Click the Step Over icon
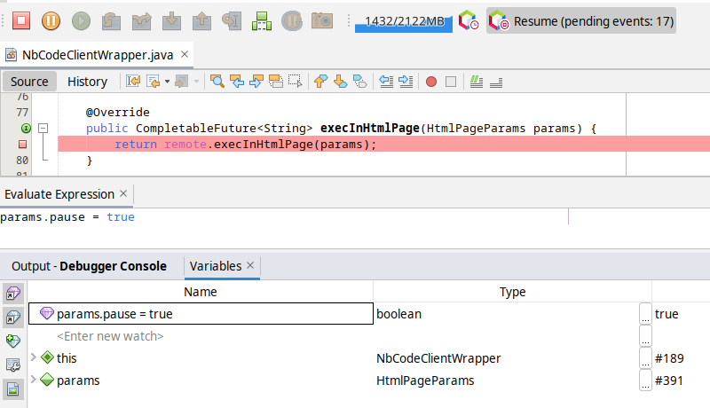710x408 pixels. click(111, 20)
